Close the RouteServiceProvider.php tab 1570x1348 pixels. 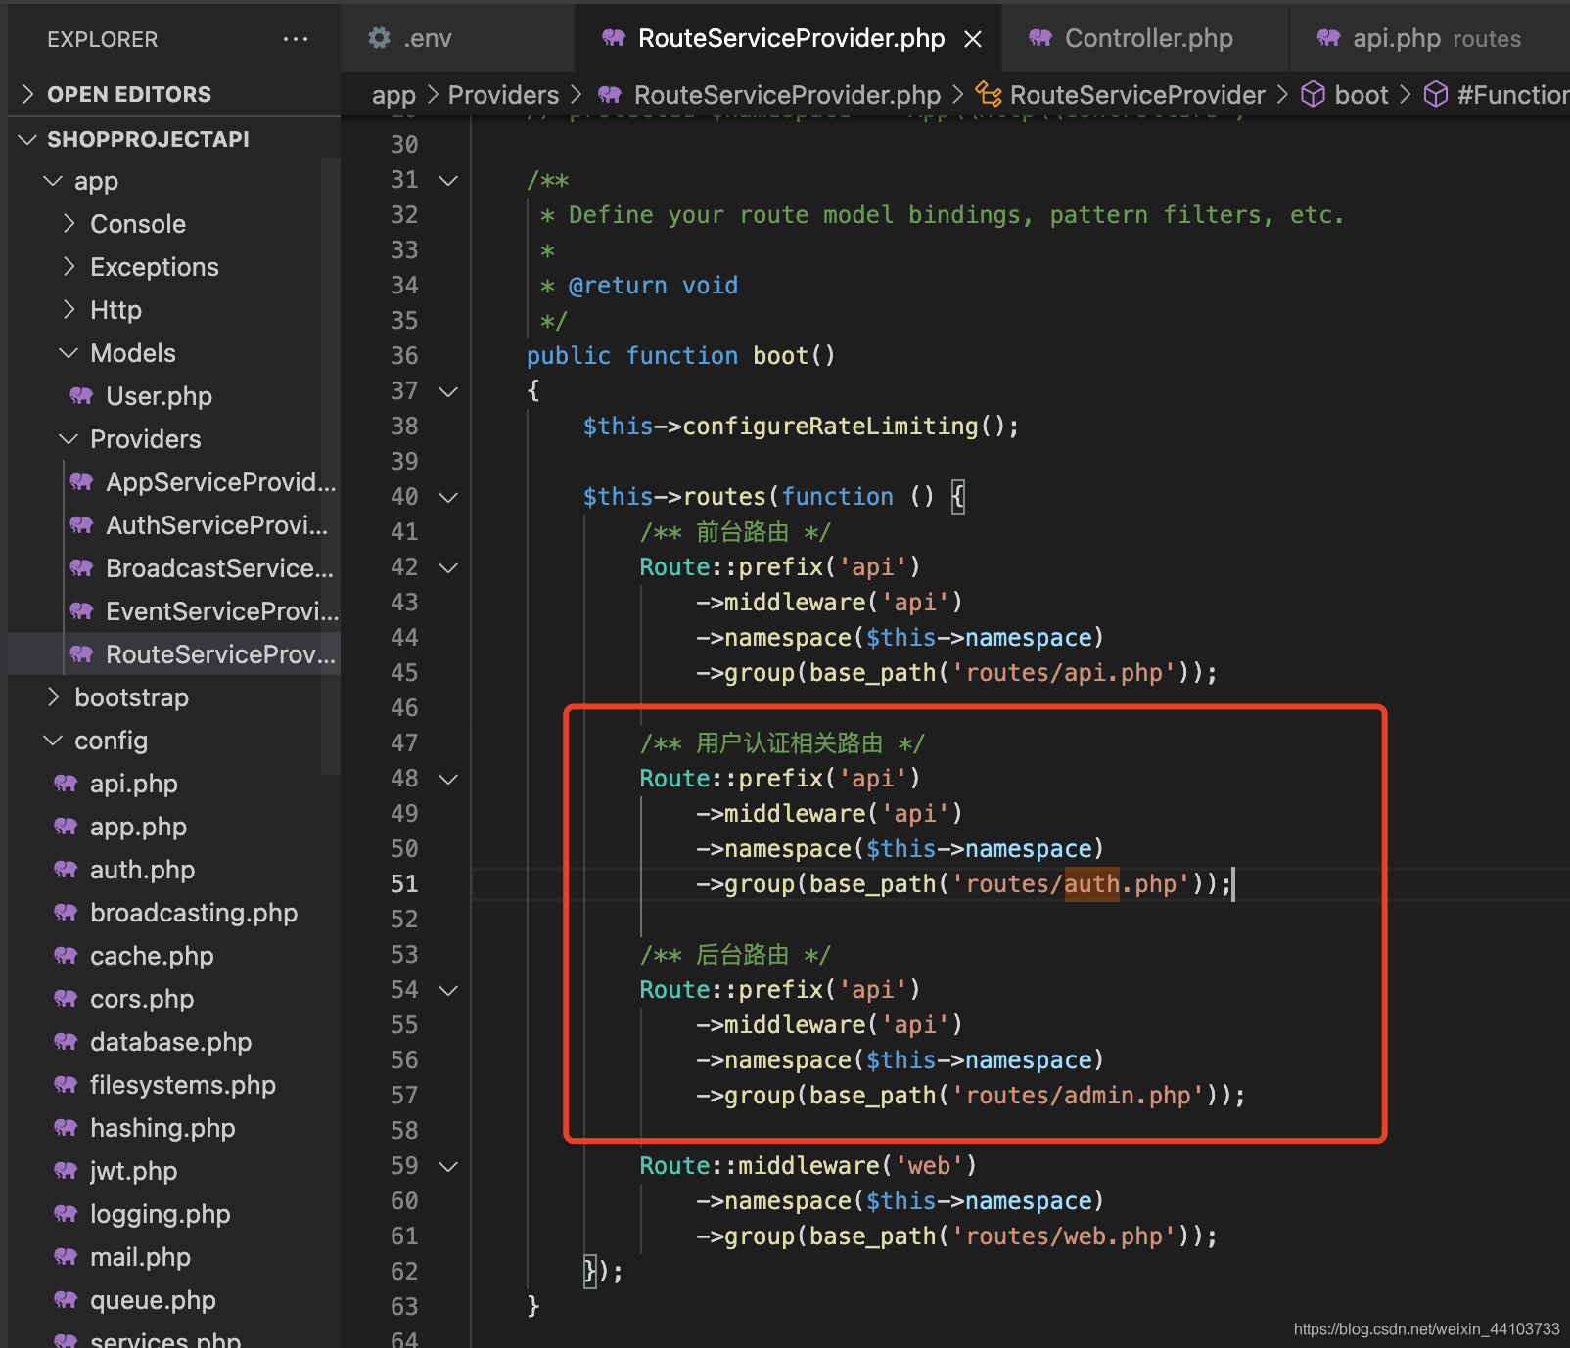click(973, 39)
